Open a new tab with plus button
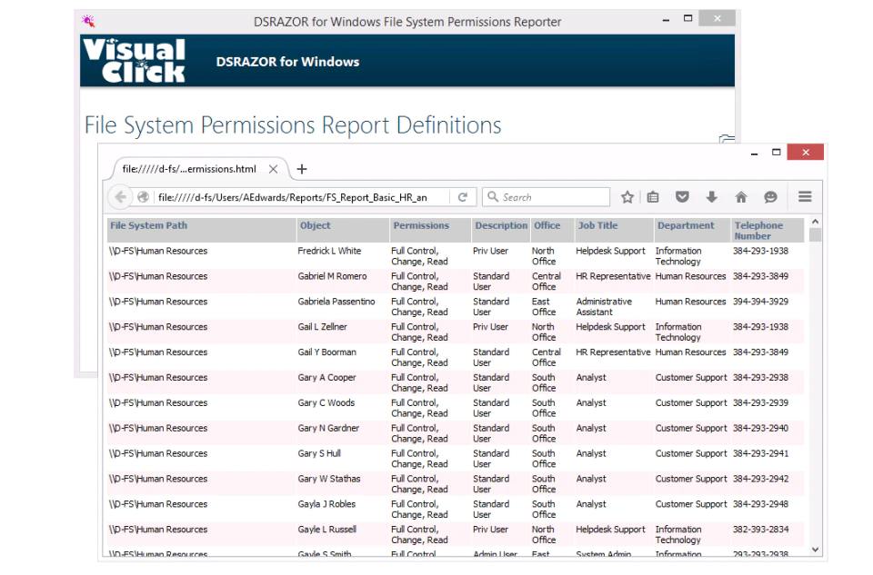The height and width of the screenshot is (575, 873). 302,169
